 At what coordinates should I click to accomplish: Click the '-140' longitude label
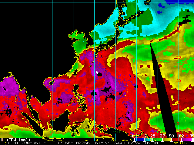point(115,132)
